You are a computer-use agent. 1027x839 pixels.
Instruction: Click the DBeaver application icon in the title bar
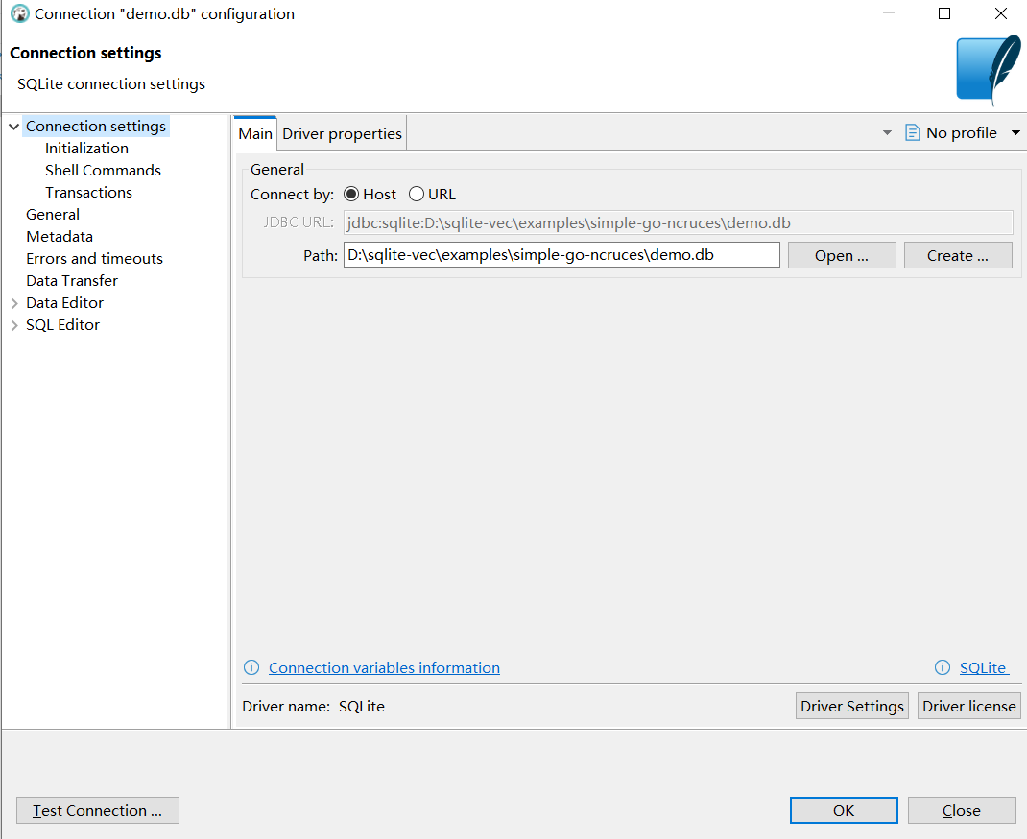coord(21,13)
